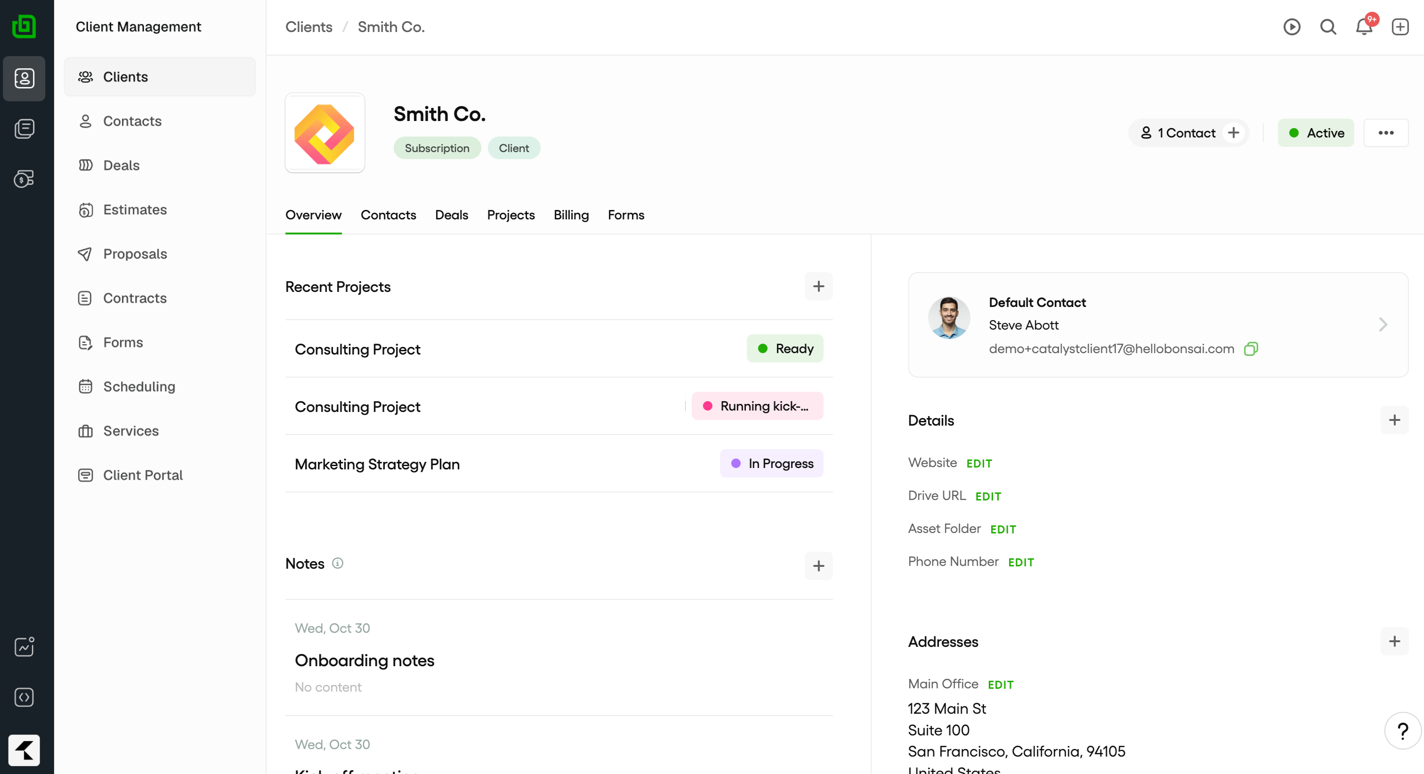Image resolution: width=1424 pixels, height=774 pixels.
Task: Add a new note with plus button
Action: pyautogui.click(x=818, y=565)
